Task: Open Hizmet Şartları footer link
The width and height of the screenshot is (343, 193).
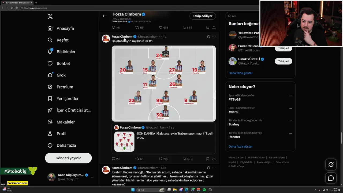Action: (236, 158)
